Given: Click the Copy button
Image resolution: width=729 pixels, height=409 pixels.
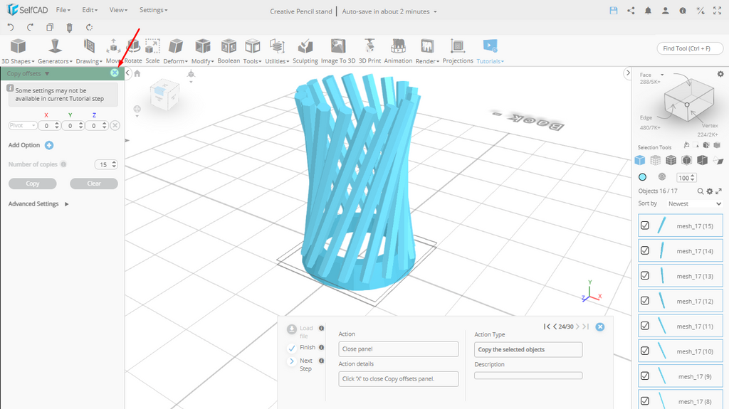Looking at the screenshot, I should [x=33, y=184].
